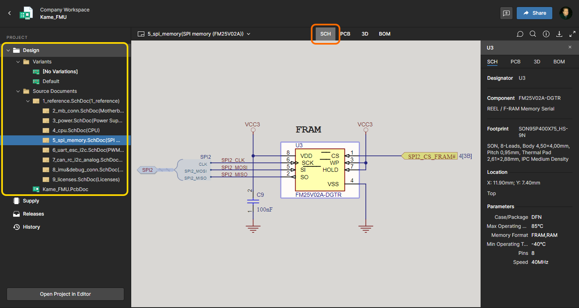This screenshot has height=308, width=579.
Task: Open the information icon in the toolbar
Action: coord(546,34)
